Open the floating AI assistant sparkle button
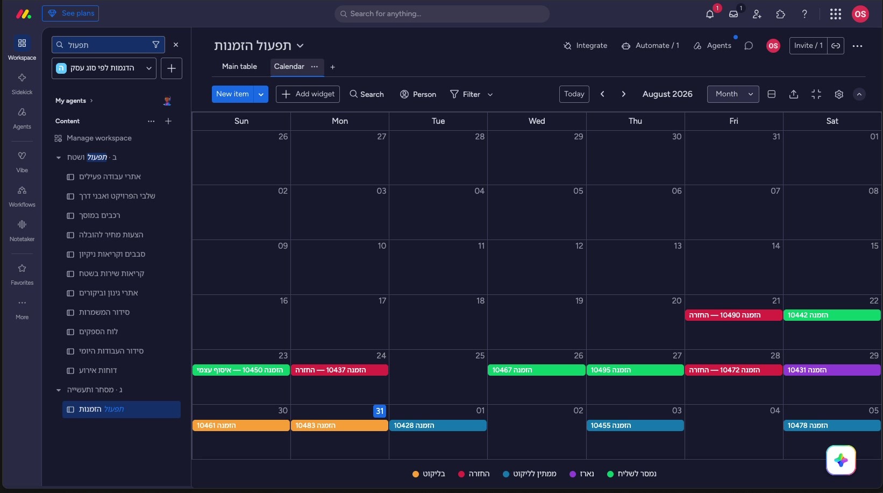Screen dimensions: 883x493 coord(841,460)
